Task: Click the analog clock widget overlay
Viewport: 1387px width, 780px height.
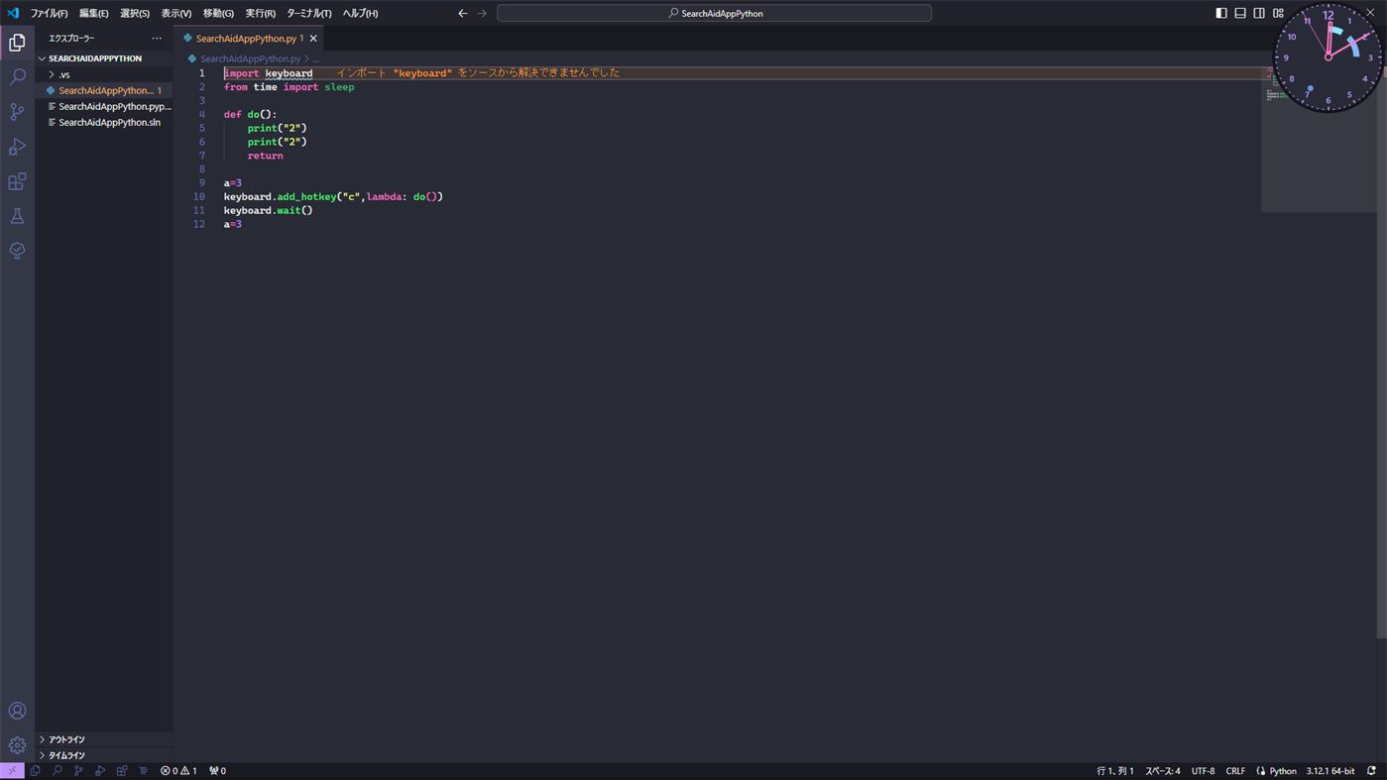Action: point(1328,56)
